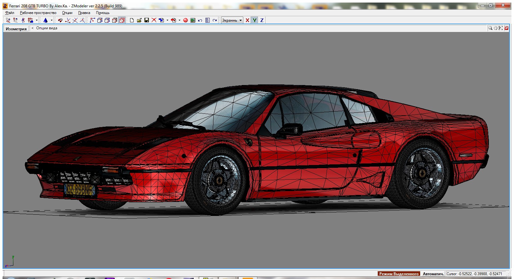This screenshot has width=514, height=279.
Task: Toggle the red magnet snap icon
Action: [x=60, y=20]
